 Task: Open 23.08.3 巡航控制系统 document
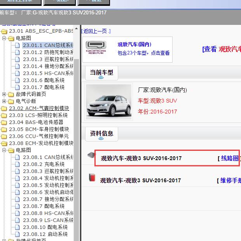pyautogui.click(x=48, y=171)
